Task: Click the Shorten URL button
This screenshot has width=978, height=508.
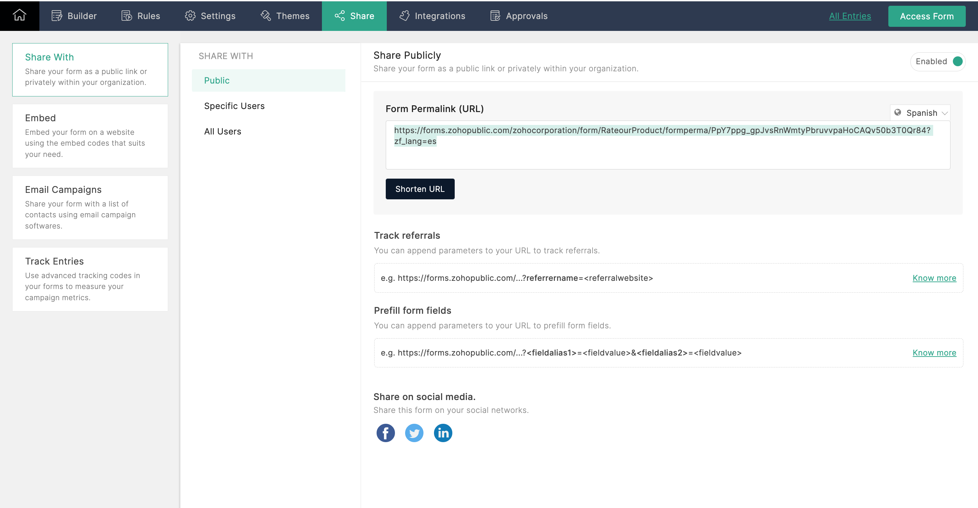Action: [x=419, y=189]
